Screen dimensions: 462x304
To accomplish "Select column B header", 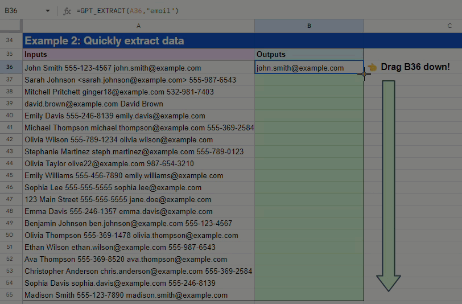I will 309,26.
